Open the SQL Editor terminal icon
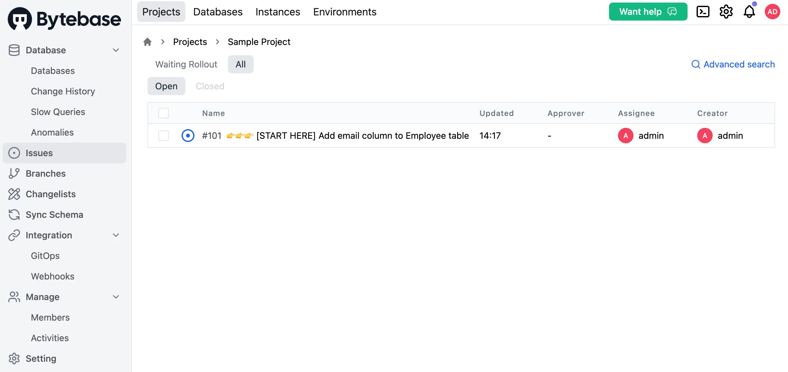The image size is (788, 372). pos(703,12)
